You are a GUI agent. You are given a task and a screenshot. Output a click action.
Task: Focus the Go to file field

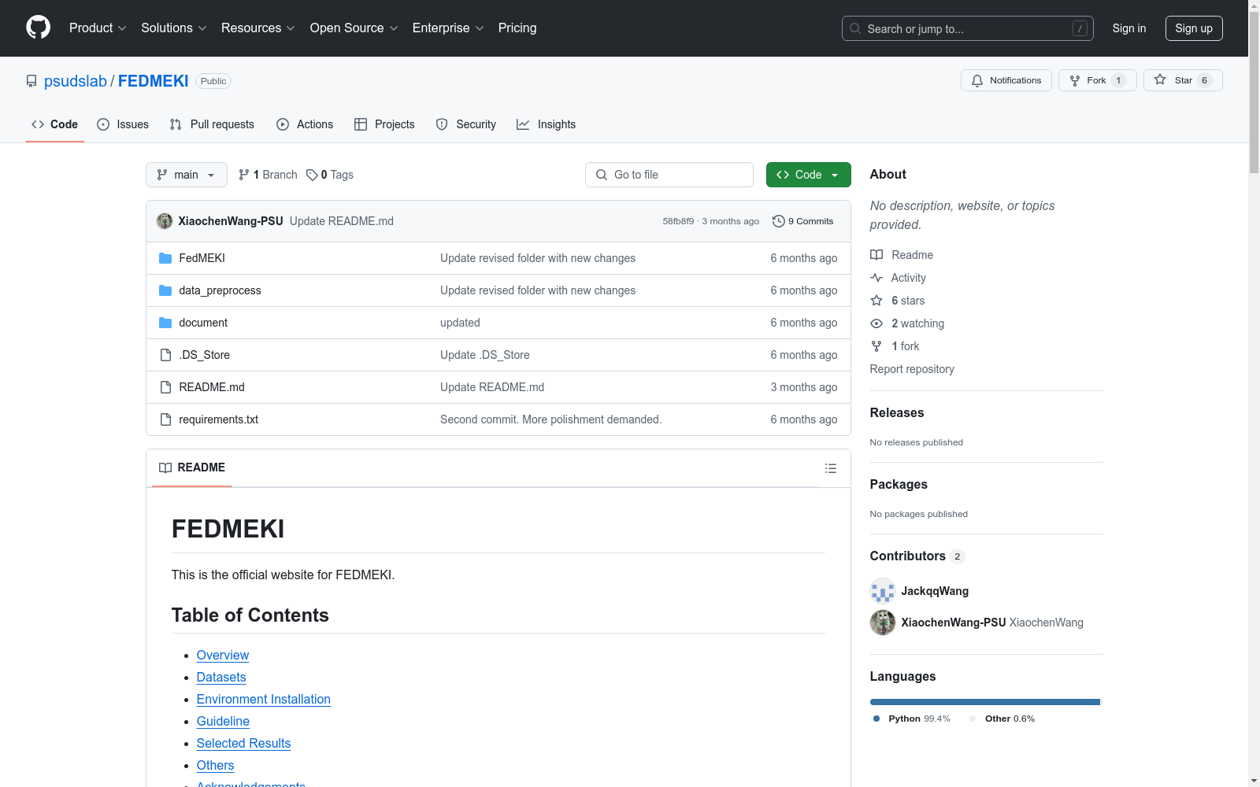click(x=669, y=175)
